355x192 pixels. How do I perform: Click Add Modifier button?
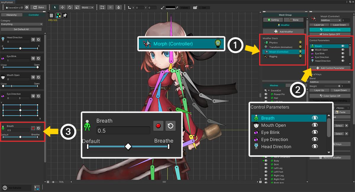coord(283,31)
